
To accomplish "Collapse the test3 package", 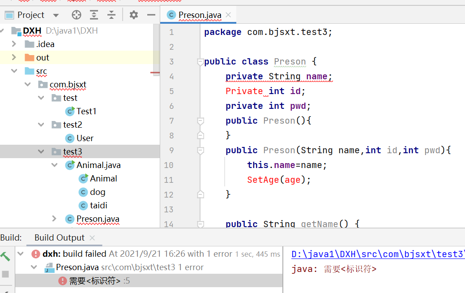I will 41,152.
